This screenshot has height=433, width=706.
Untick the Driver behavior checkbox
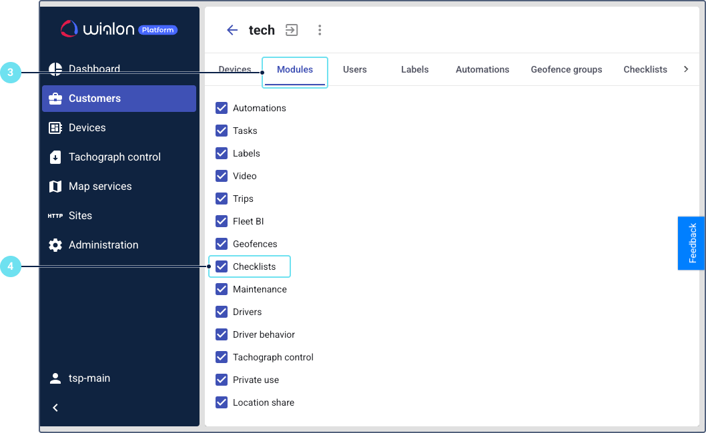[222, 334]
